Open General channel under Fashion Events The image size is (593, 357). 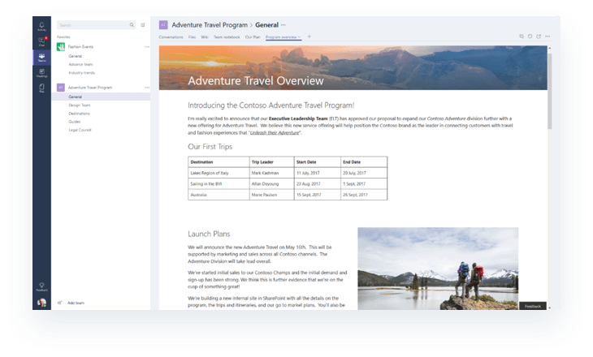[76, 56]
